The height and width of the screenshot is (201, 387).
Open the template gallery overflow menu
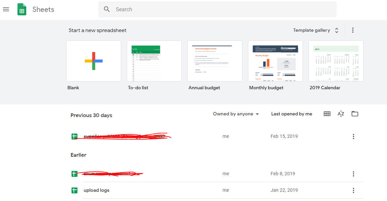(x=353, y=30)
